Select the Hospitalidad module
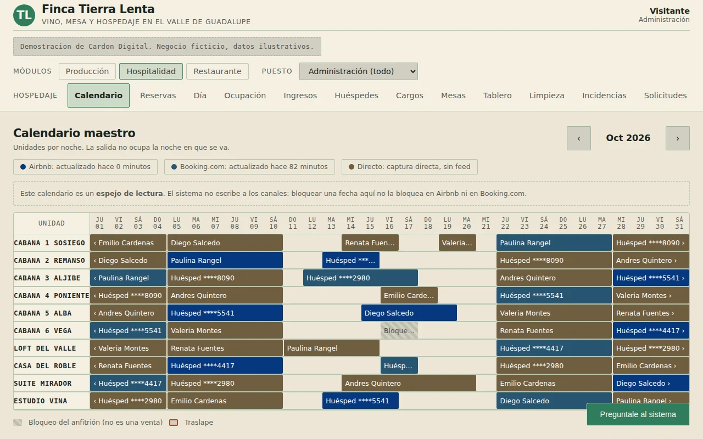Image resolution: width=703 pixels, height=439 pixels. tap(151, 71)
